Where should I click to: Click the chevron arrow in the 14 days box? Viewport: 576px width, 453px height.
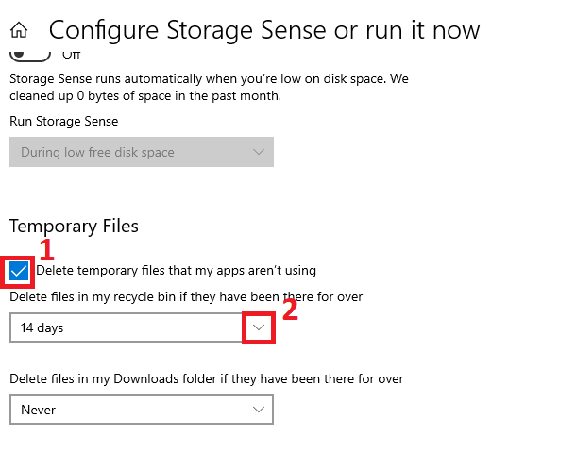pos(259,327)
